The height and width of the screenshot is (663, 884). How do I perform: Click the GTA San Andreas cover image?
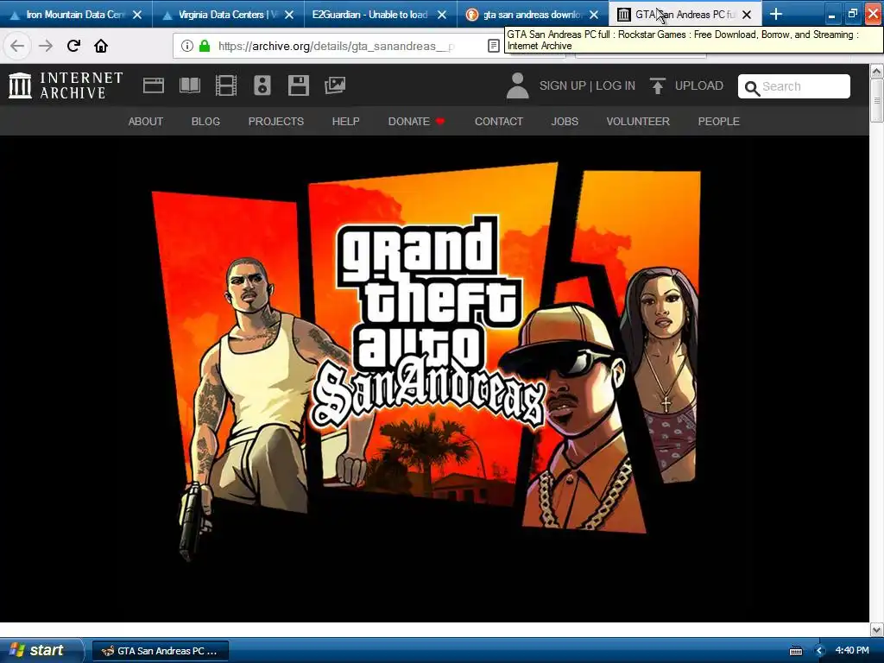point(426,361)
